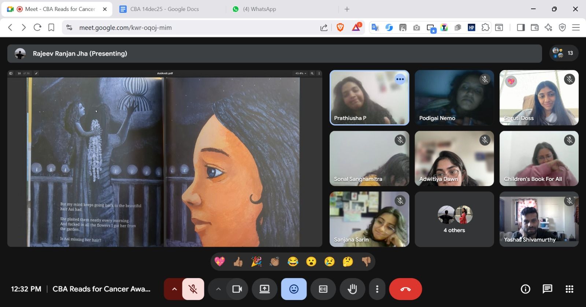Open more options three-dot menu

[x=377, y=289]
